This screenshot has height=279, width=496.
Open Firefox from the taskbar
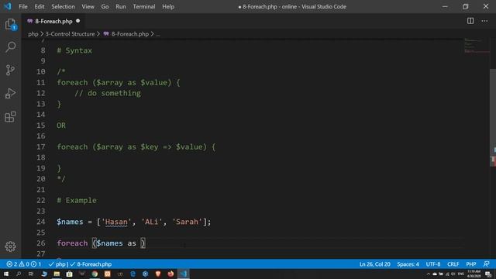(x=170, y=274)
